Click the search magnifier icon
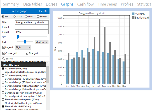 [3, 59]
